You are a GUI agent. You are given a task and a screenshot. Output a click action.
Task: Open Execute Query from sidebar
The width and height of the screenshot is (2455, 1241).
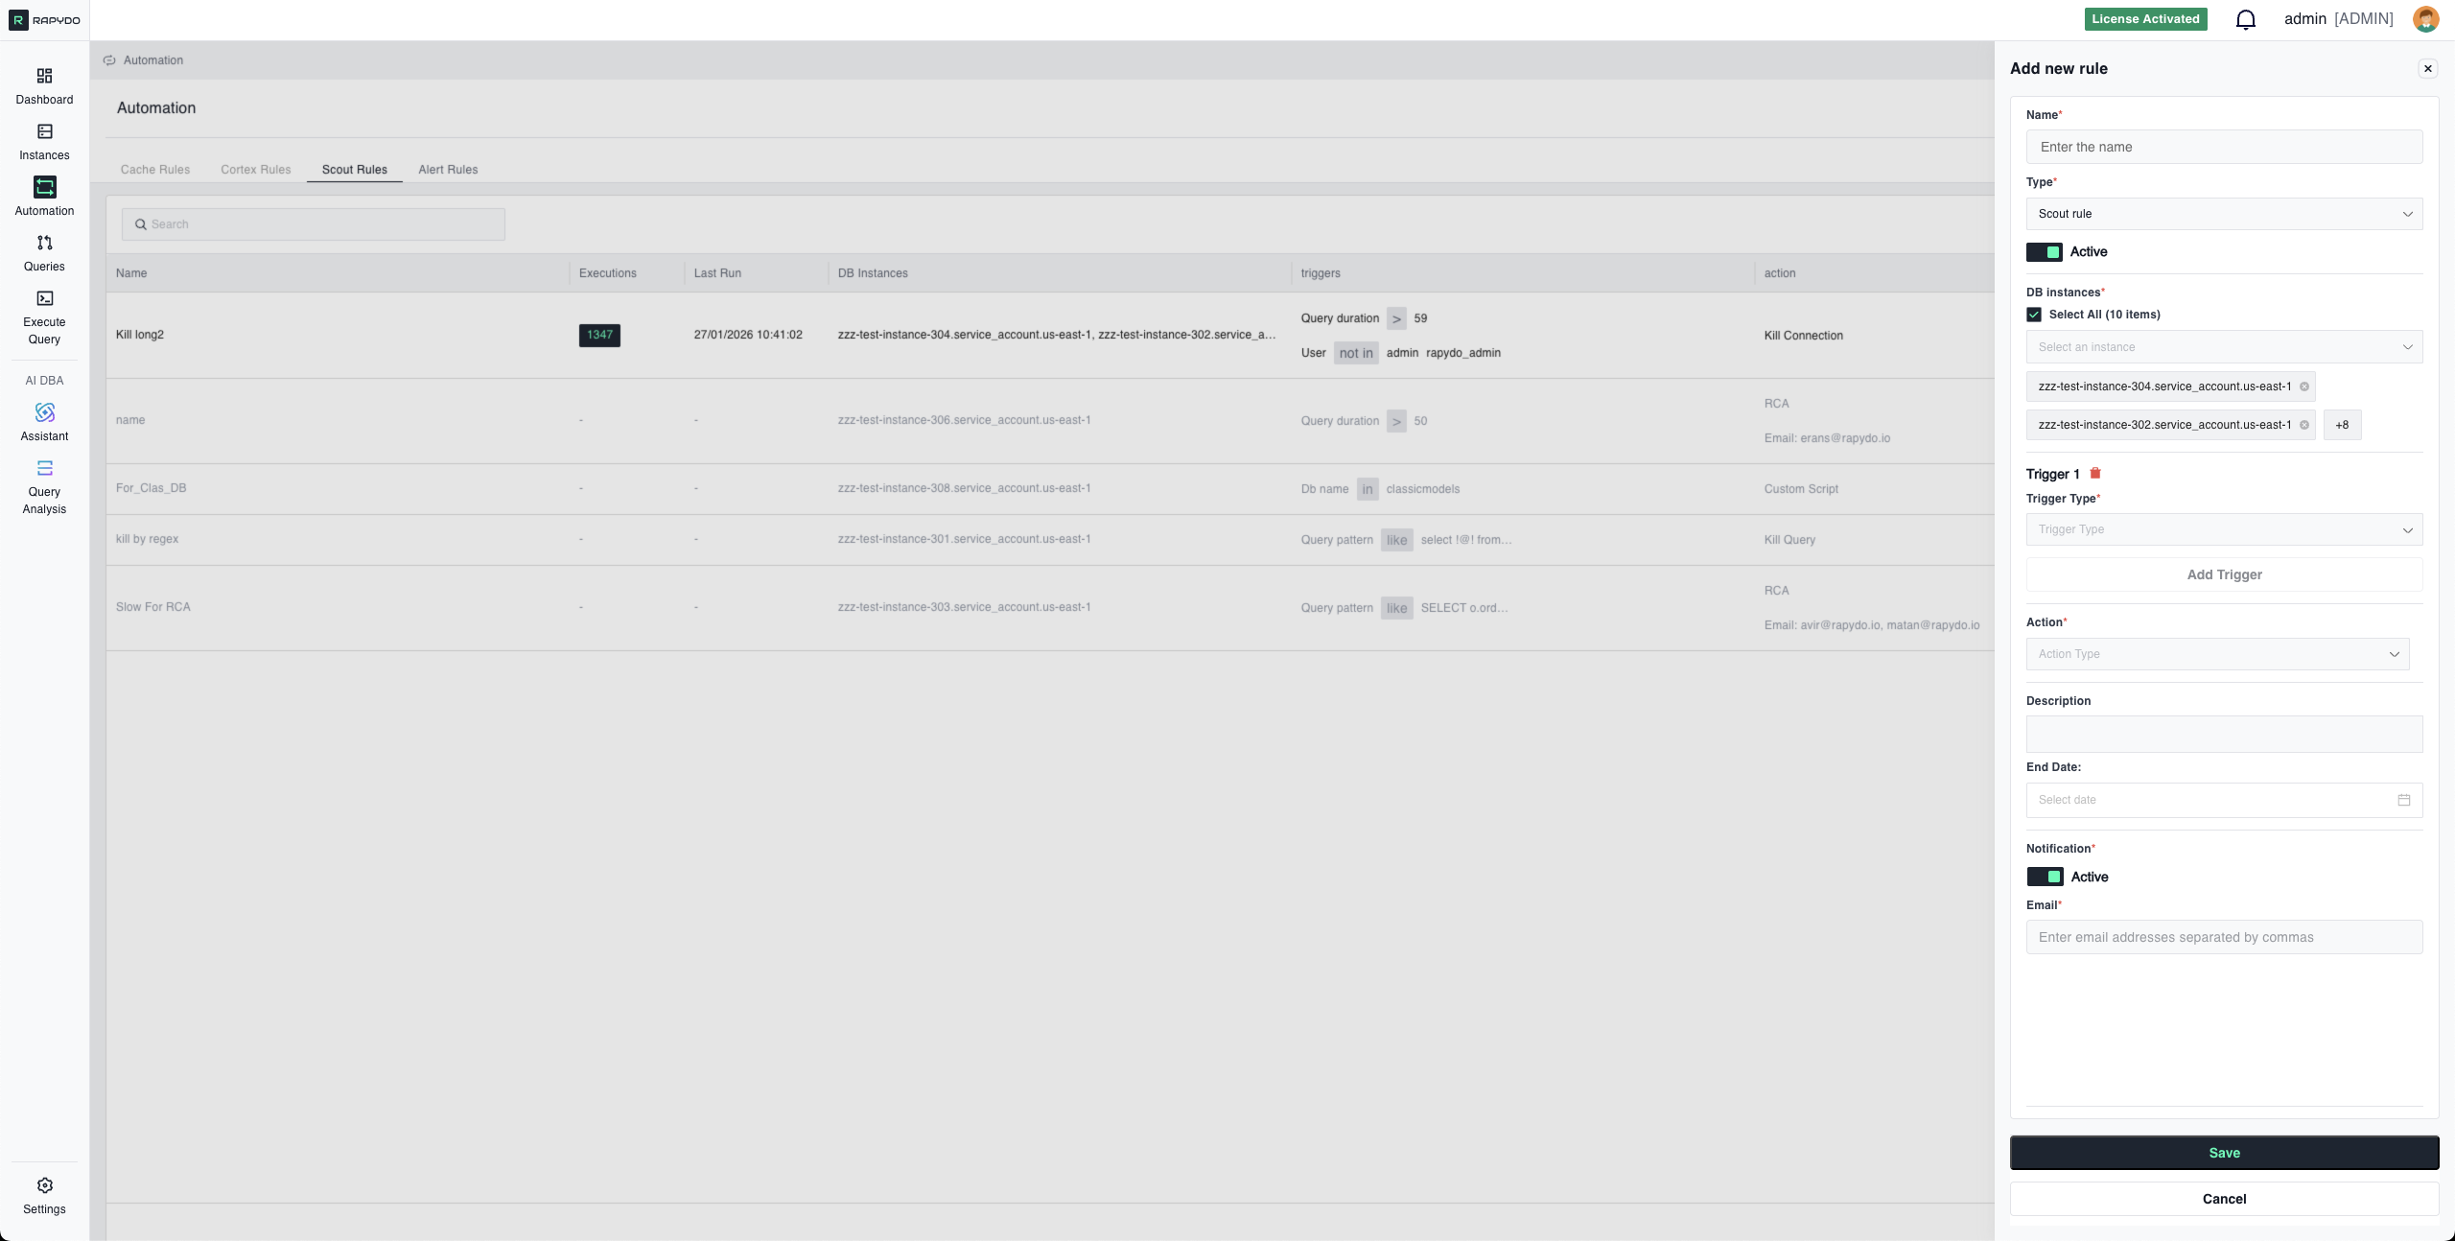44,299
